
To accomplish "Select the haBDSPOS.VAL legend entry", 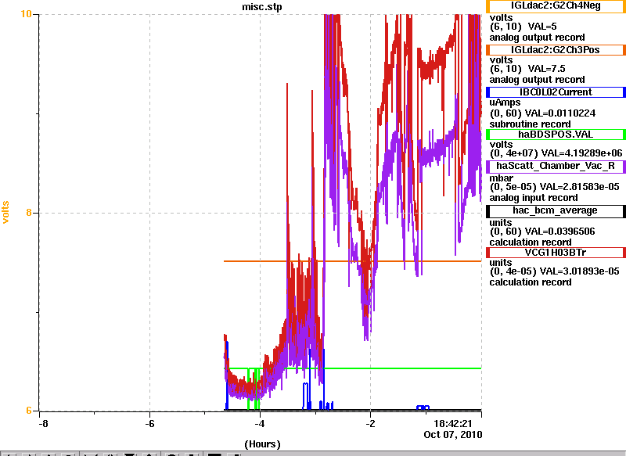I will pyautogui.click(x=556, y=135).
